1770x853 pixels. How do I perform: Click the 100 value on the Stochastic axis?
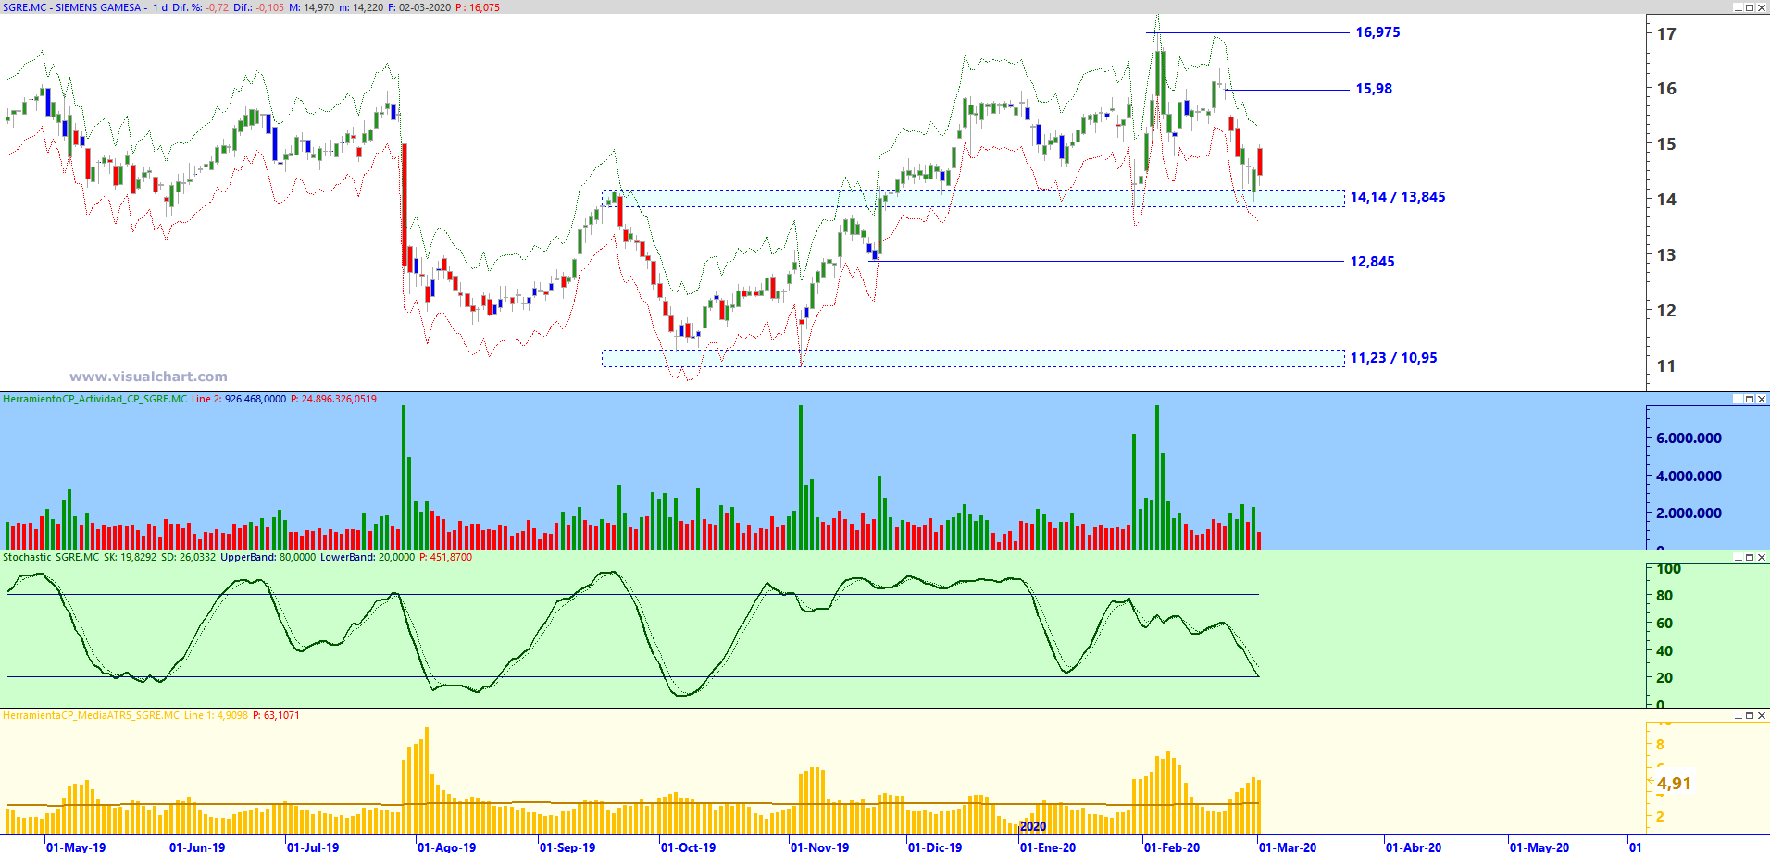(x=1668, y=569)
